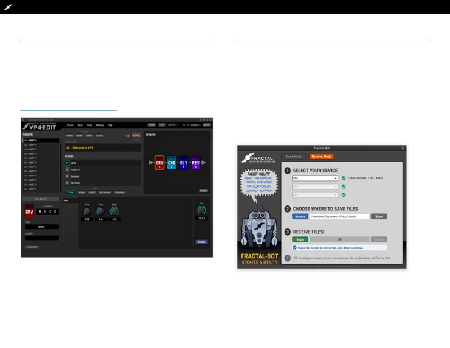Open the Preset menu in VP4-Edit
The image size is (450, 348).
tap(70, 125)
